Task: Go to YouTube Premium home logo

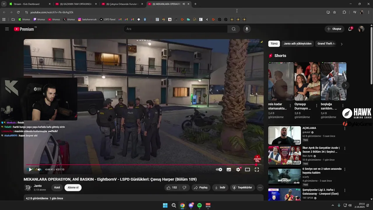Action: 24,29
